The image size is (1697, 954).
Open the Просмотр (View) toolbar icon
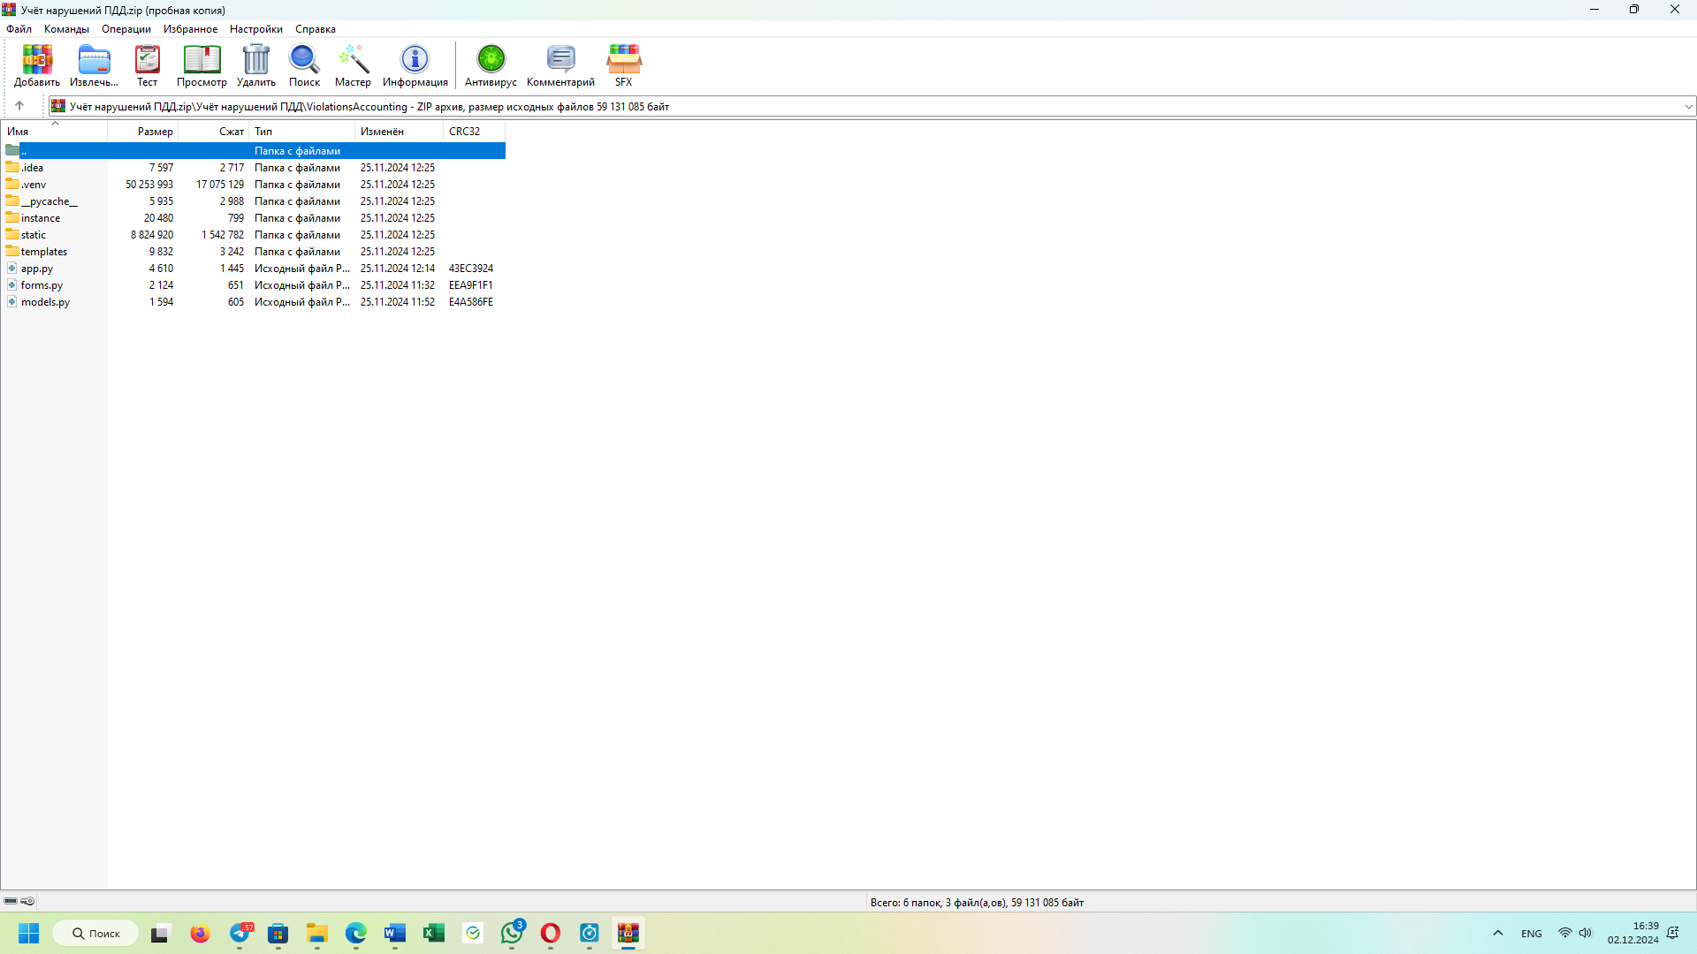click(x=202, y=65)
